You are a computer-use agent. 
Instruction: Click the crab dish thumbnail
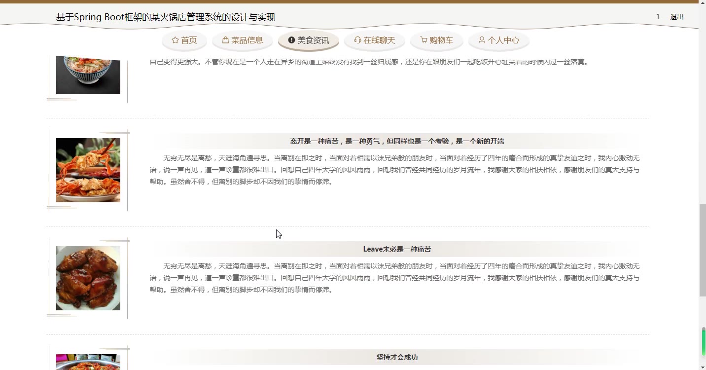click(x=88, y=170)
